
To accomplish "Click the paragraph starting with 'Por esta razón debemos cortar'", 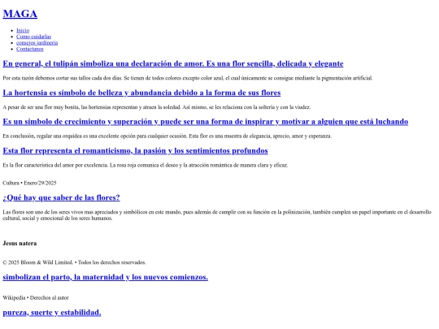I will pos(188,78).
